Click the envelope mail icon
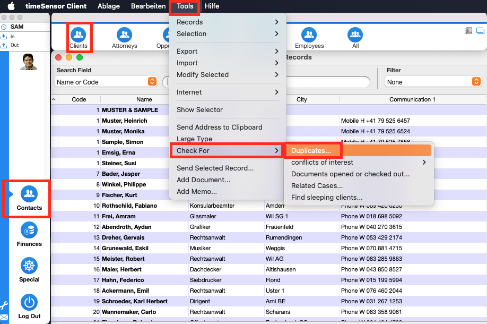Image resolution: width=487 pixels, height=324 pixels. pos(4,317)
